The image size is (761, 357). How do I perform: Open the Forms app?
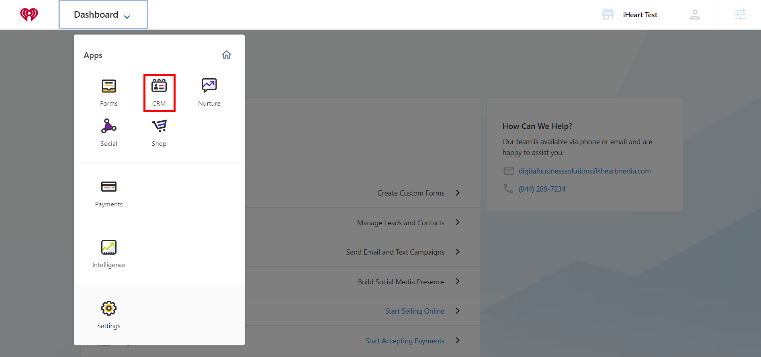109,93
